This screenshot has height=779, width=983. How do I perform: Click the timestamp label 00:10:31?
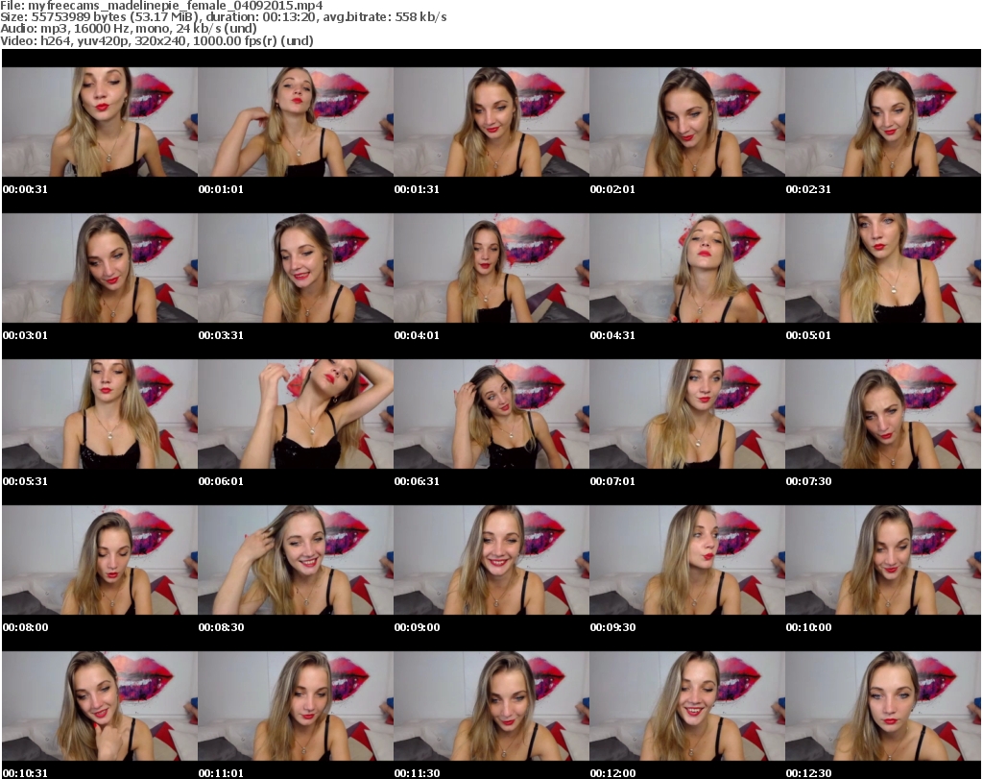(x=25, y=773)
